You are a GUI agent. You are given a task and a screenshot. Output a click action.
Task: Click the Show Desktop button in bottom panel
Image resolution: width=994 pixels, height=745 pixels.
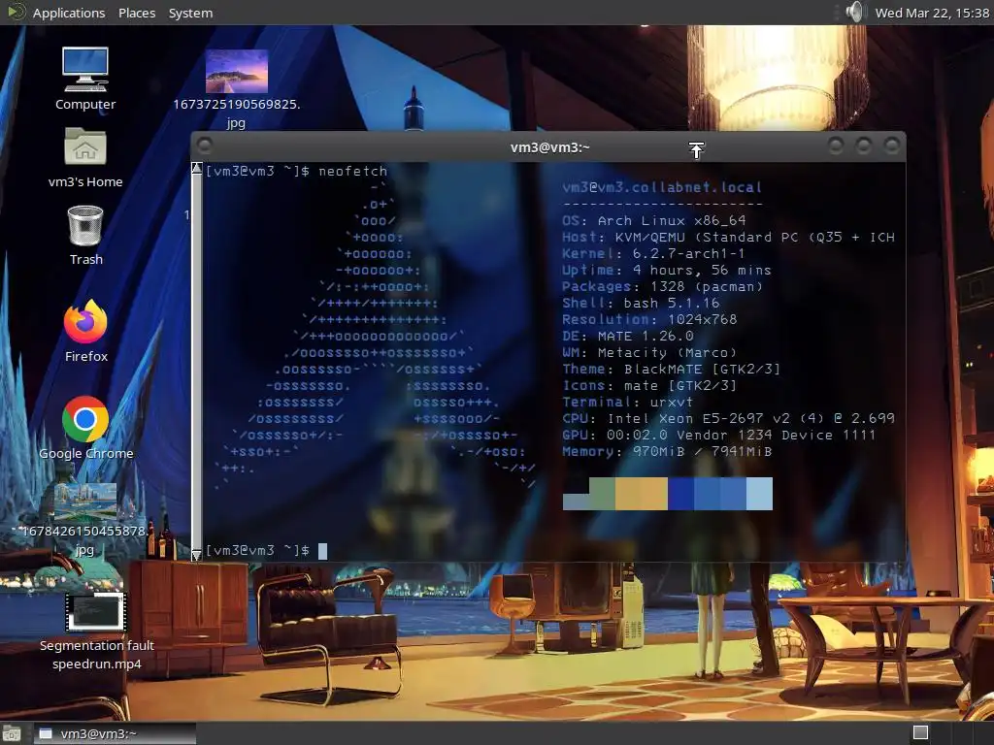(x=12, y=733)
